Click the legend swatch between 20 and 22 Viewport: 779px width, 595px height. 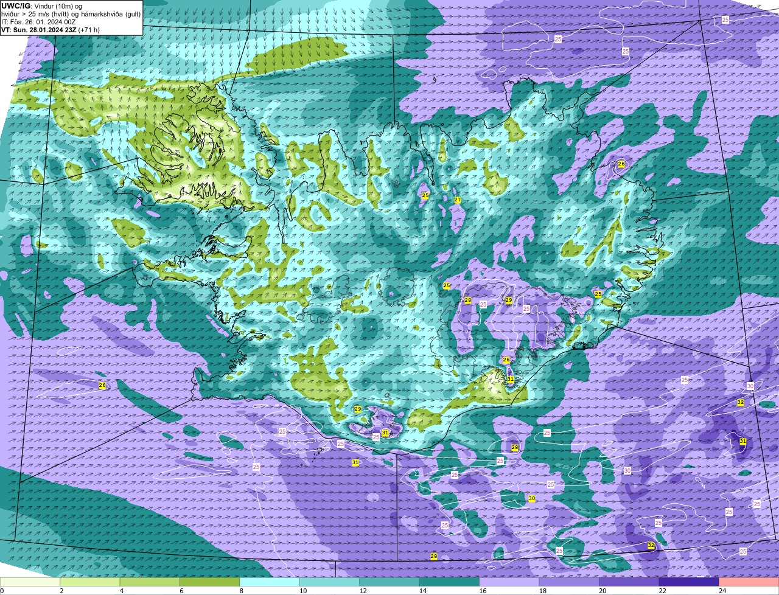point(629,582)
